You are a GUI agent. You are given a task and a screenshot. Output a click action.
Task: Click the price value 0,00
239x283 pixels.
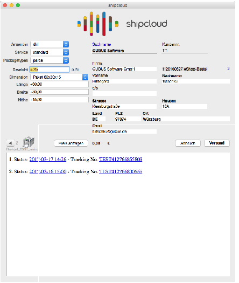96,143
